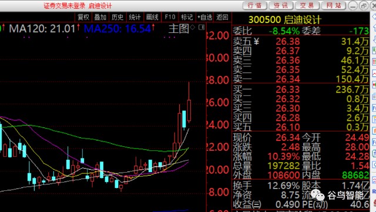376x212 pixels.
Task: Click the 24.00 price axis label
Action: click(218, 124)
